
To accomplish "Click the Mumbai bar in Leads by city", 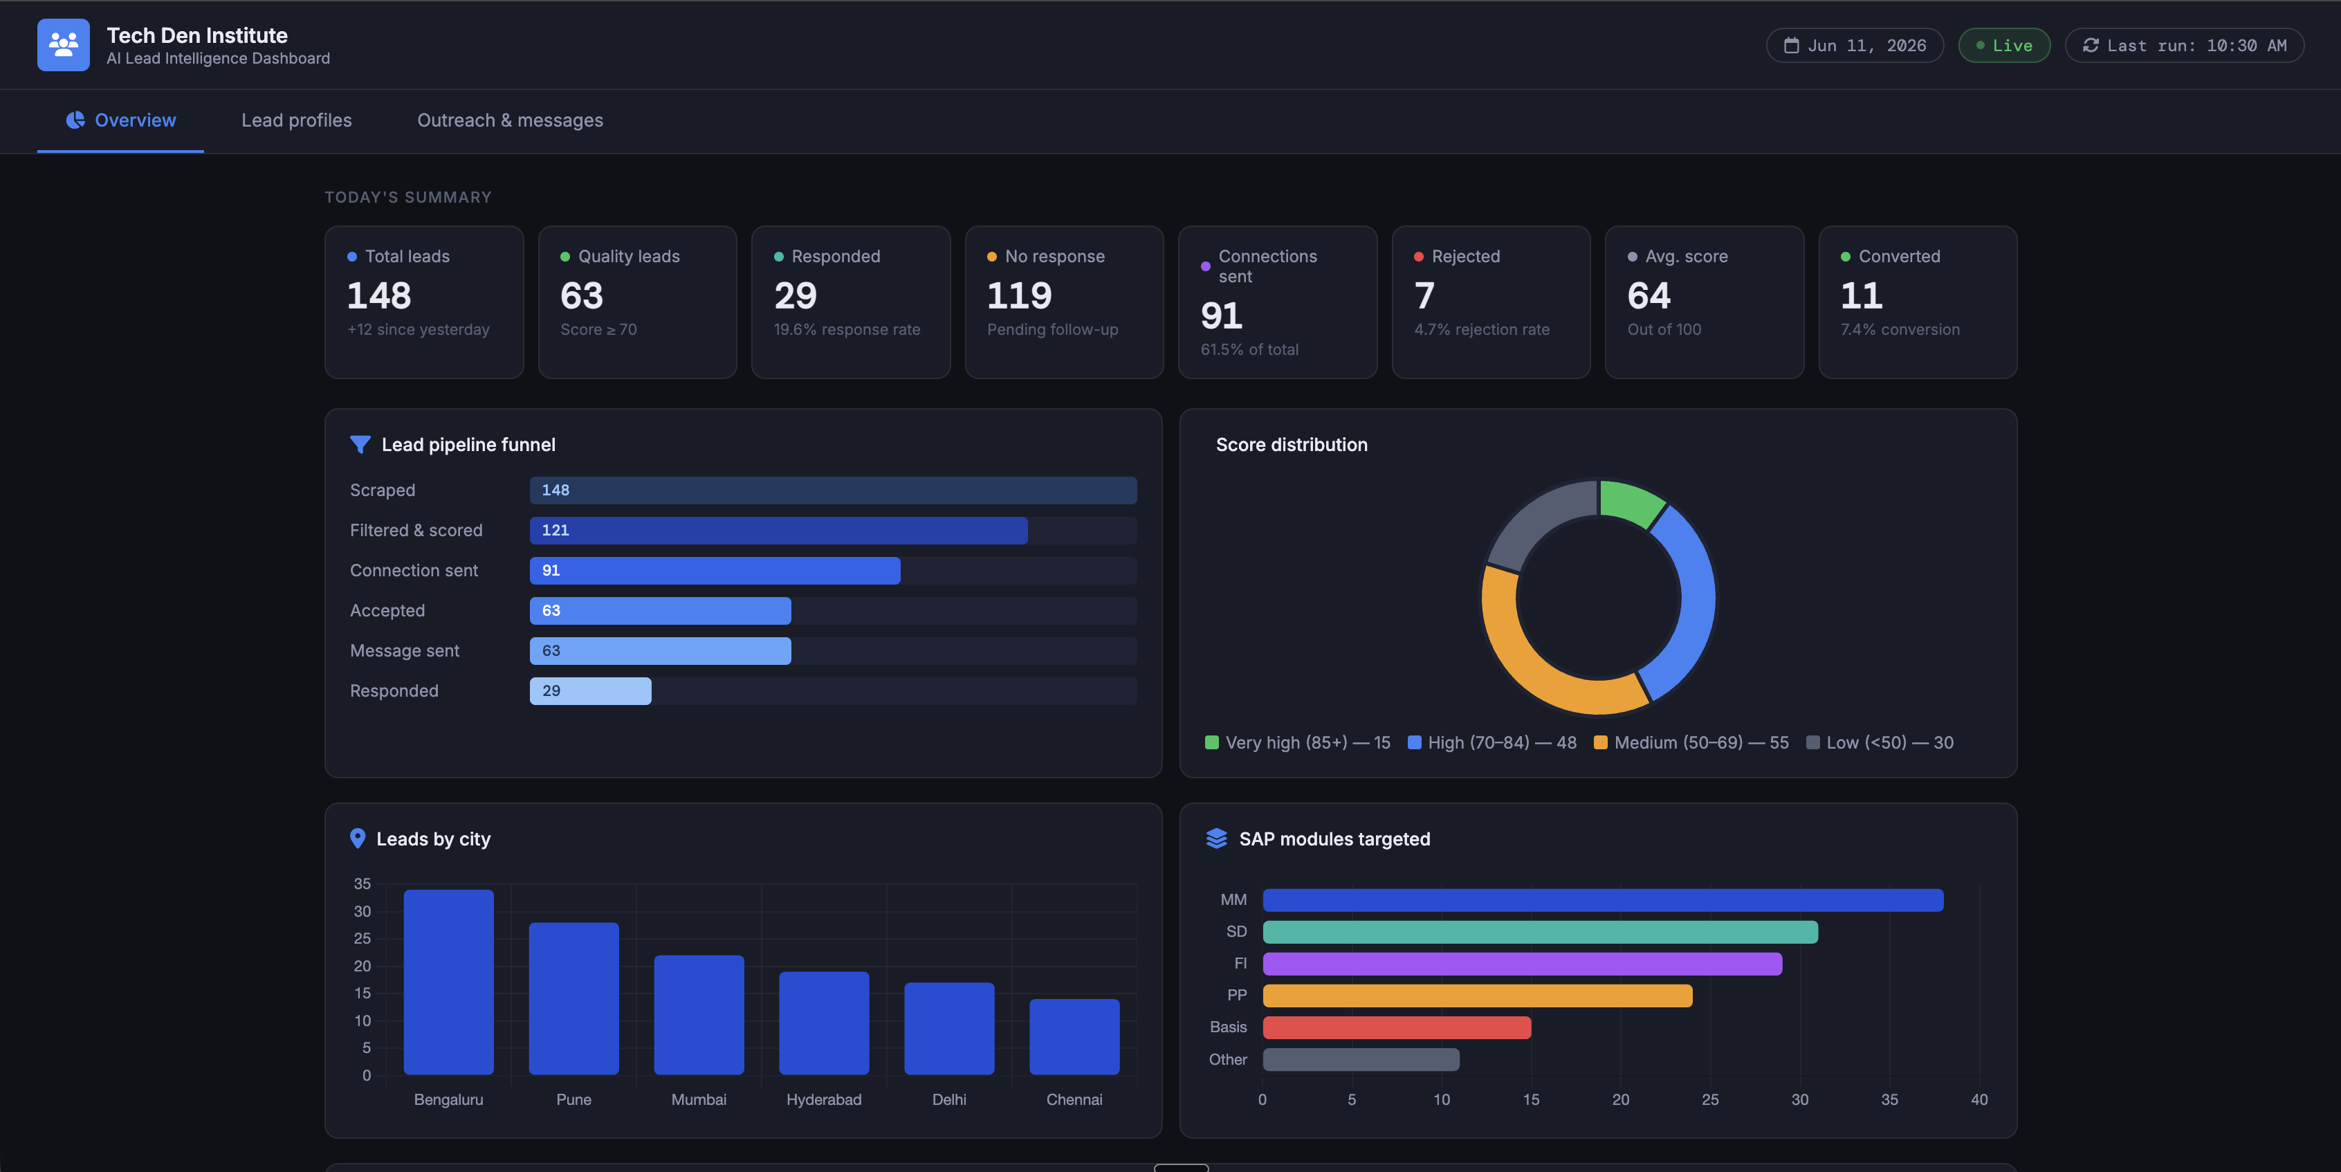I will click(x=699, y=1015).
